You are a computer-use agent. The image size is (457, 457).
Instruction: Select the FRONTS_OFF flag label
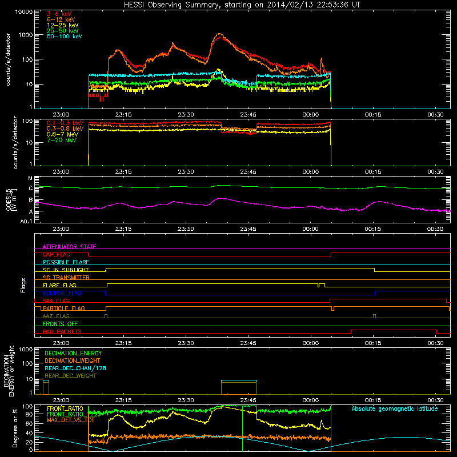tap(61, 323)
